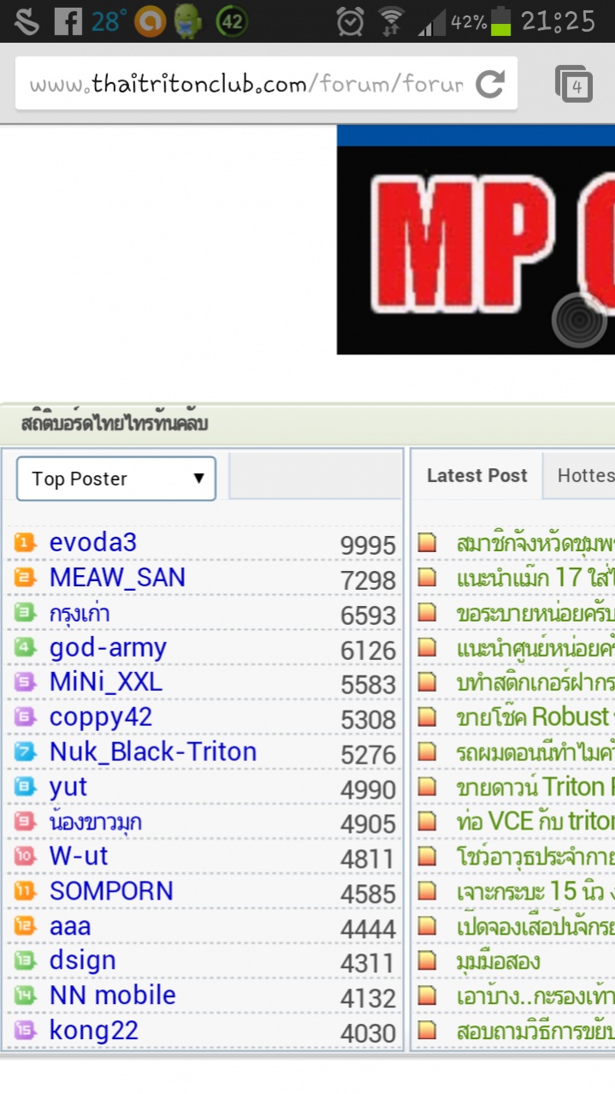Image resolution: width=615 pixels, height=1094 pixels.
Task: Tap the orange circle notification icon
Action: [x=150, y=21]
